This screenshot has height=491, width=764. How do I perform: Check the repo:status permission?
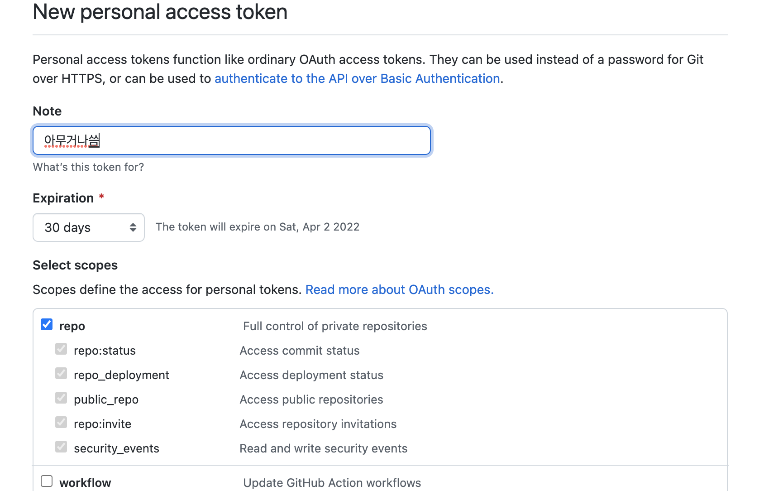pyautogui.click(x=61, y=349)
